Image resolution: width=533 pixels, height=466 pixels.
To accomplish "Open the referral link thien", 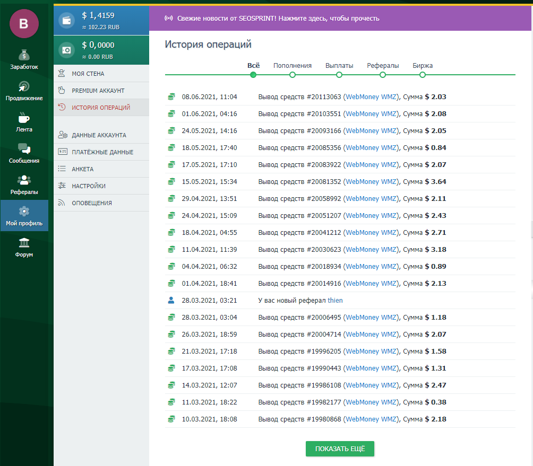I will (335, 301).
